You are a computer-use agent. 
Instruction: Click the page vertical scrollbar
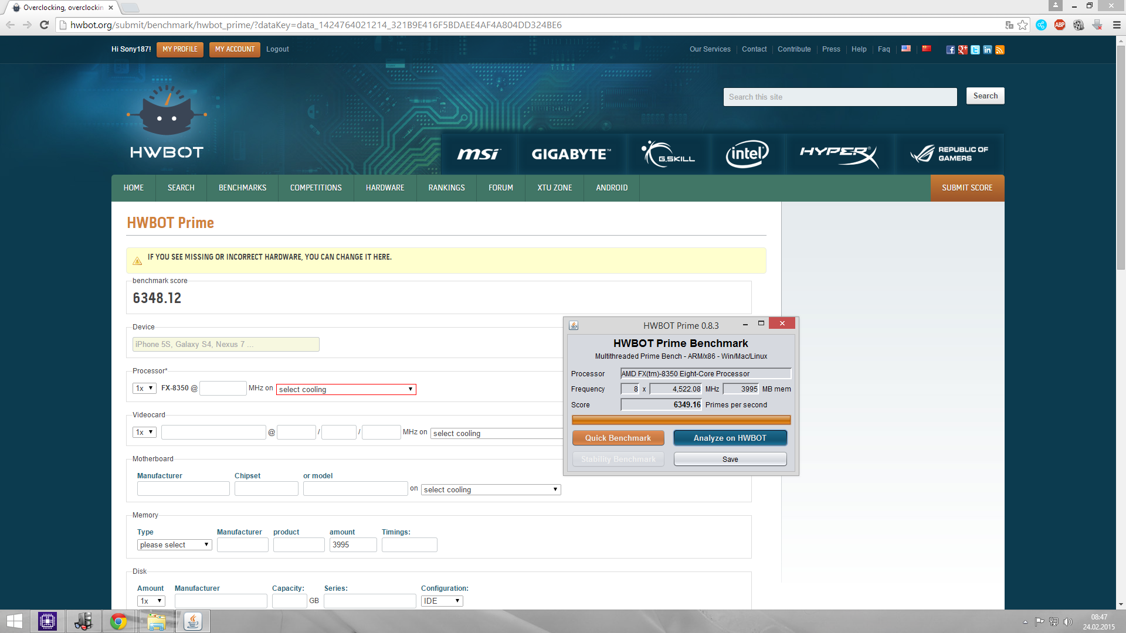pos(1121,158)
